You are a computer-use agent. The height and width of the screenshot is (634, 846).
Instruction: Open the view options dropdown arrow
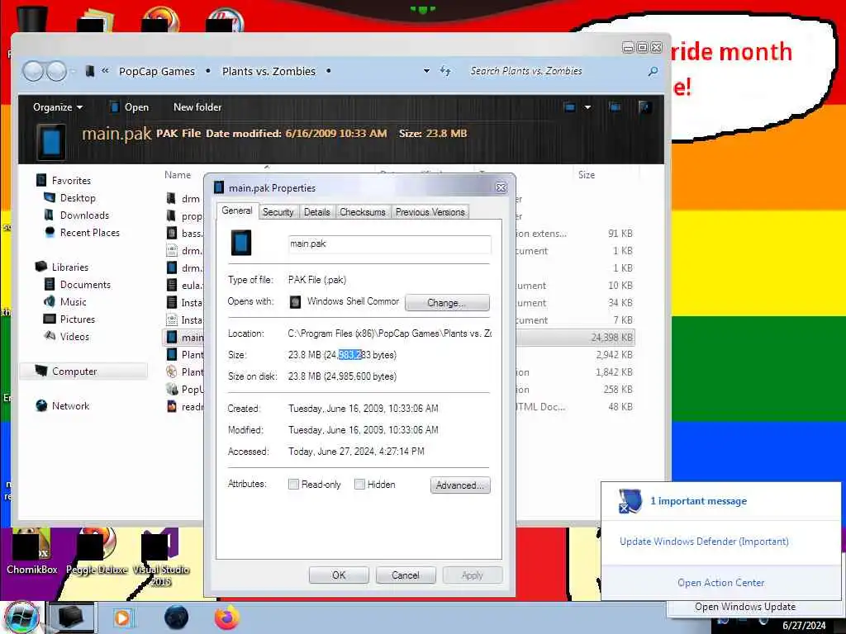point(587,106)
